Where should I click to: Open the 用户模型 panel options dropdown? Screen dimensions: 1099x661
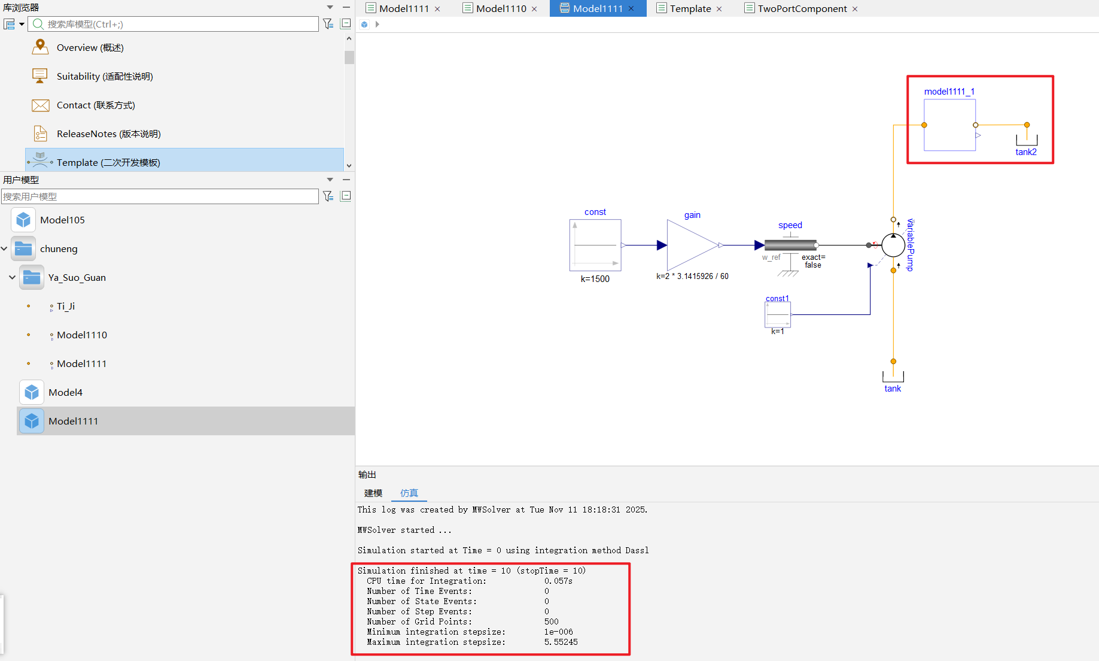330,180
